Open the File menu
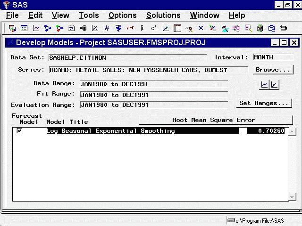The width and height of the screenshot is (302, 226). pyautogui.click(x=12, y=16)
